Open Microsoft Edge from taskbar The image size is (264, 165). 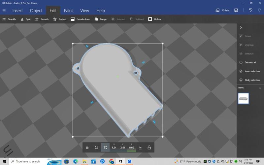click(76, 161)
